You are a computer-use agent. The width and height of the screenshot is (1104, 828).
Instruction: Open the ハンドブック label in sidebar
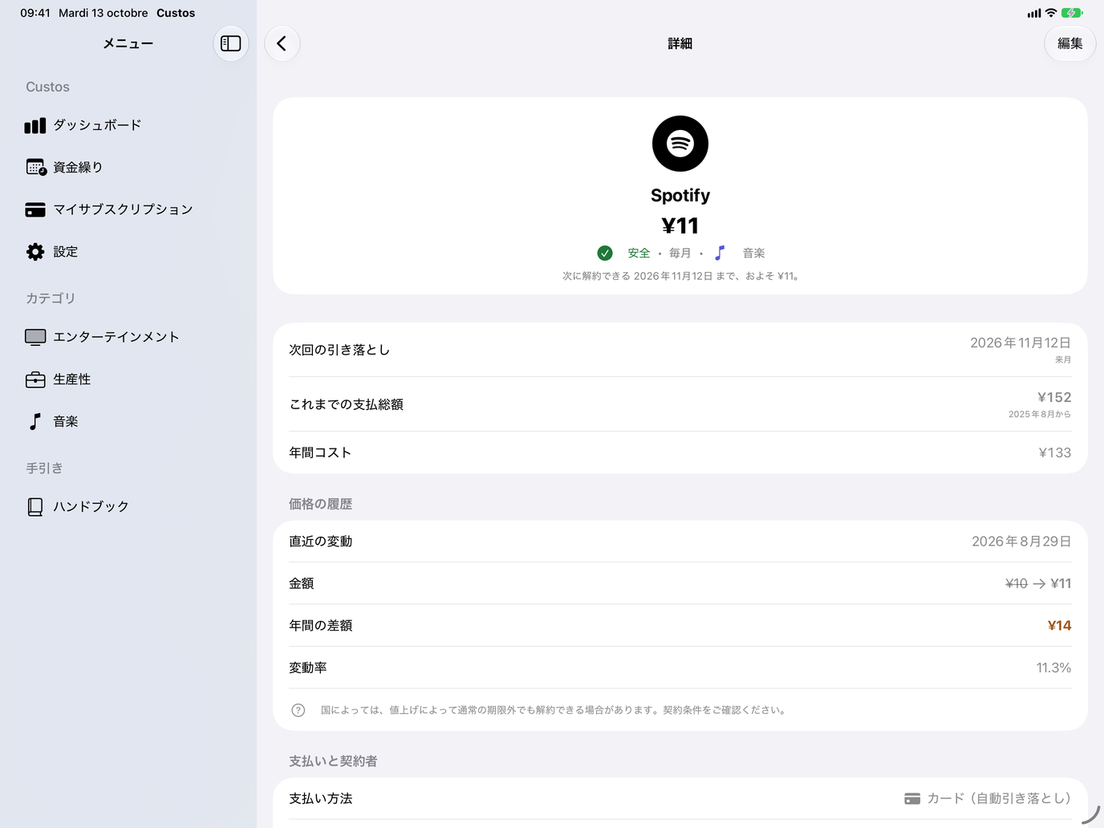(x=91, y=506)
